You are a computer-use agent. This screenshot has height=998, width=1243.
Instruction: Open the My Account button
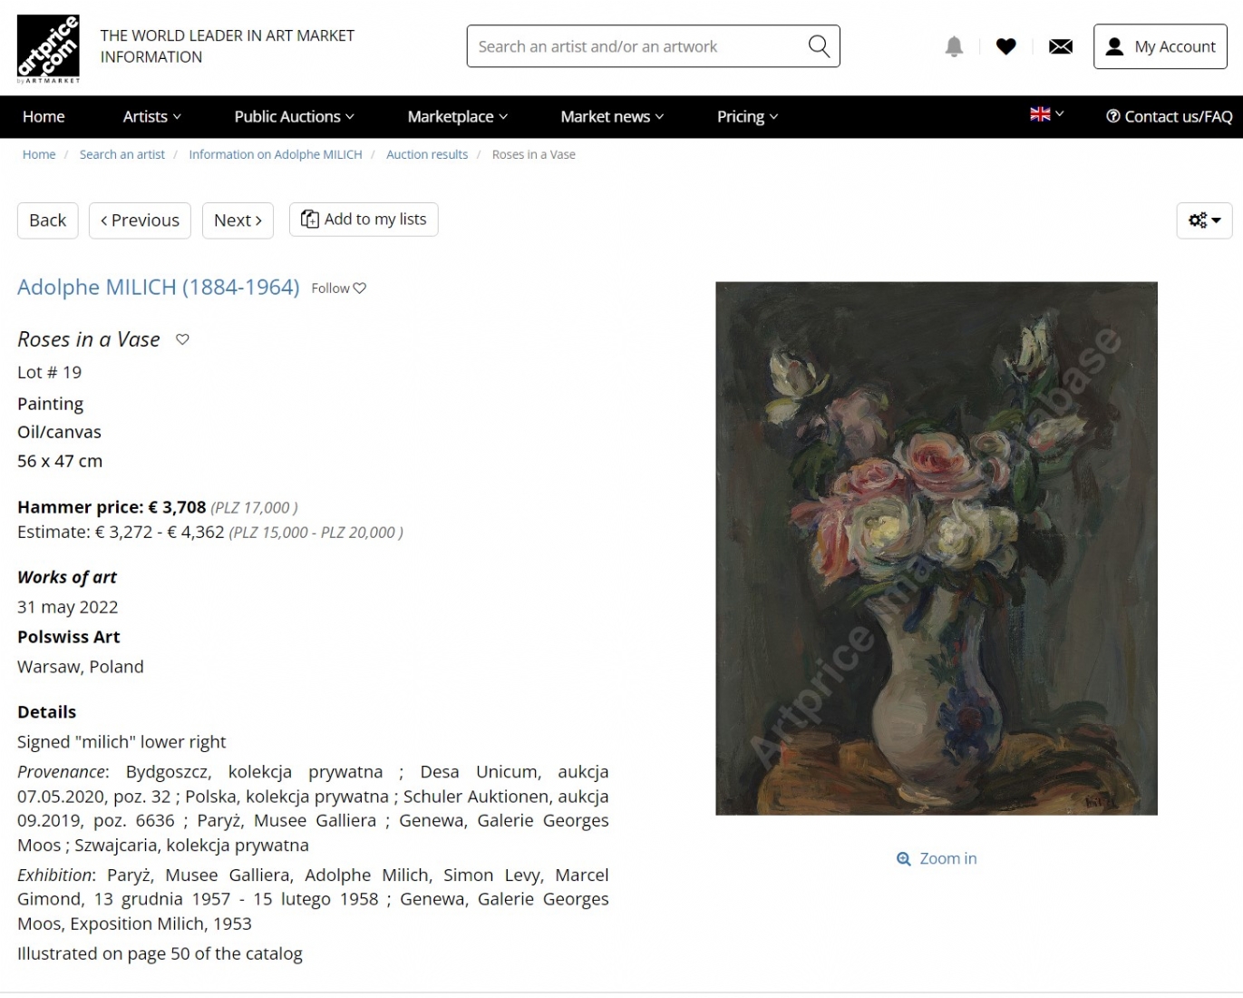click(x=1160, y=46)
